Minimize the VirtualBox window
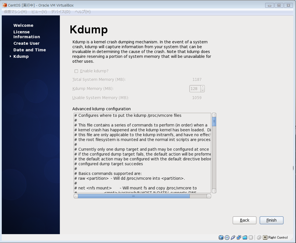The height and width of the screenshot is (243, 296). (x=270, y=5)
